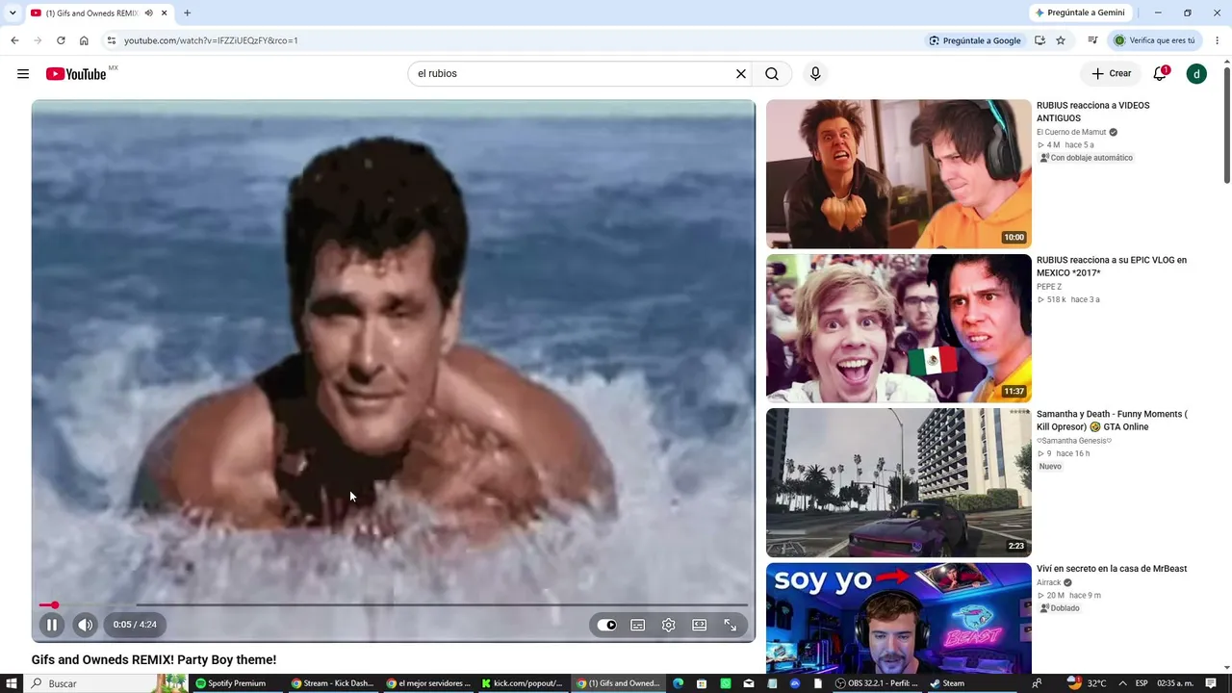This screenshot has width=1232, height=693.
Task: Clear the search query with X
Action: (741, 73)
